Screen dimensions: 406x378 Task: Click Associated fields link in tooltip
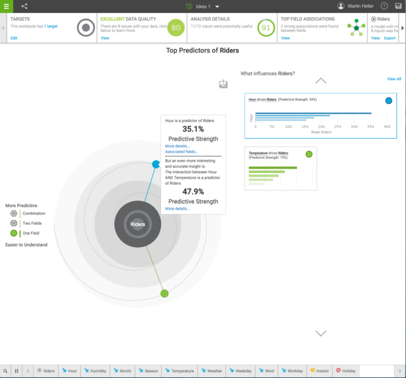click(x=181, y=151)
